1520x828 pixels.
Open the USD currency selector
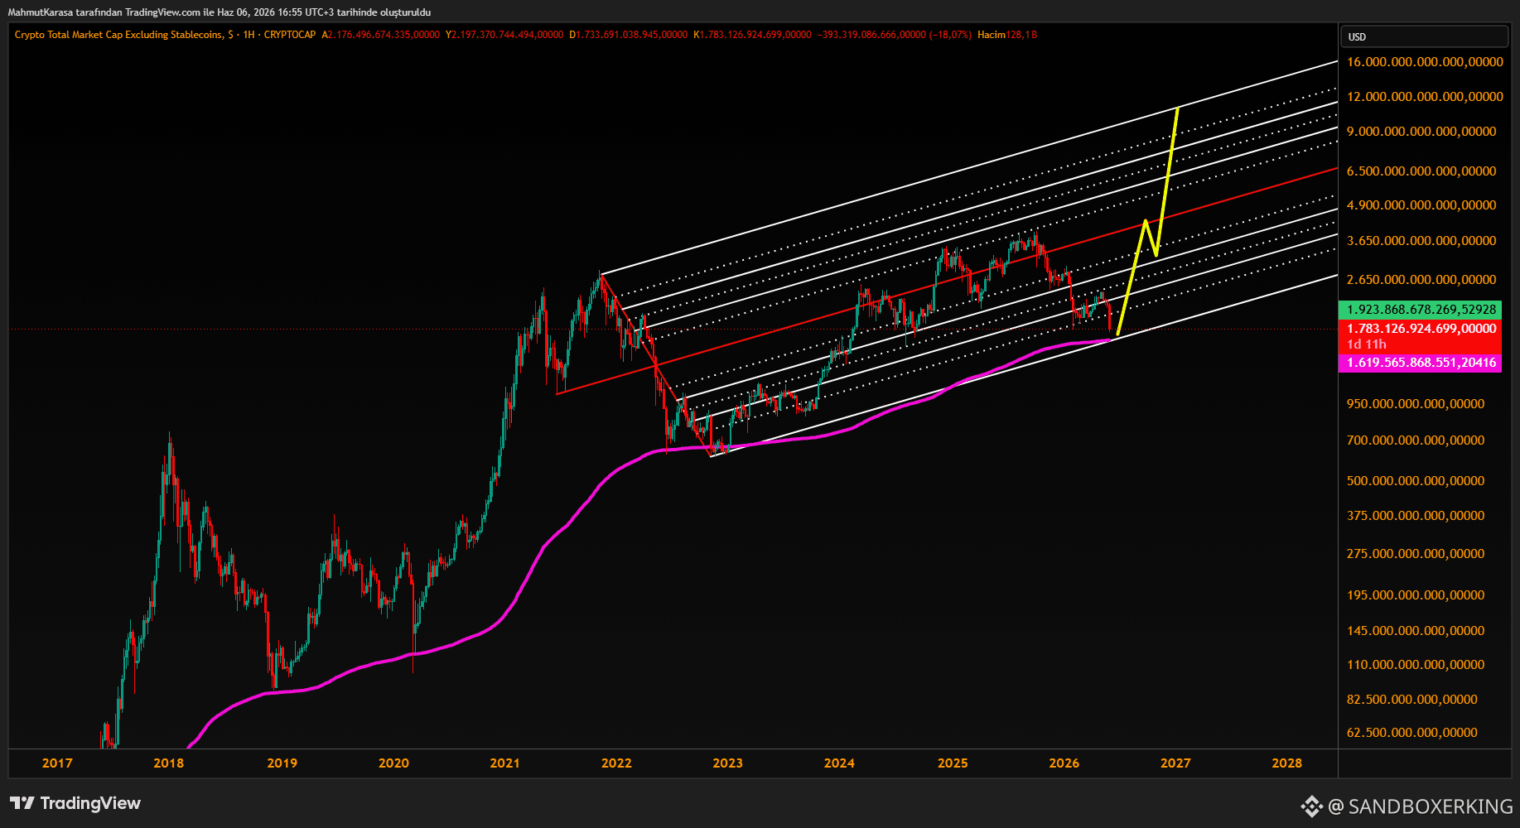coord(1424,36)
